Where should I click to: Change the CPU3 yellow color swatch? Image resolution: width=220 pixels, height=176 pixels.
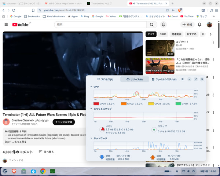151,104
